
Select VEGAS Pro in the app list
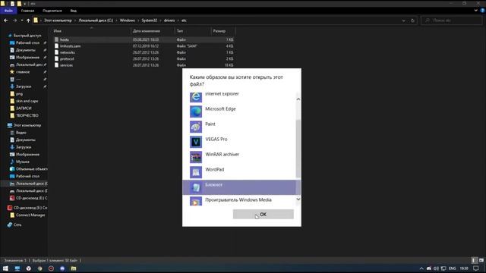[x=239, y=142]
